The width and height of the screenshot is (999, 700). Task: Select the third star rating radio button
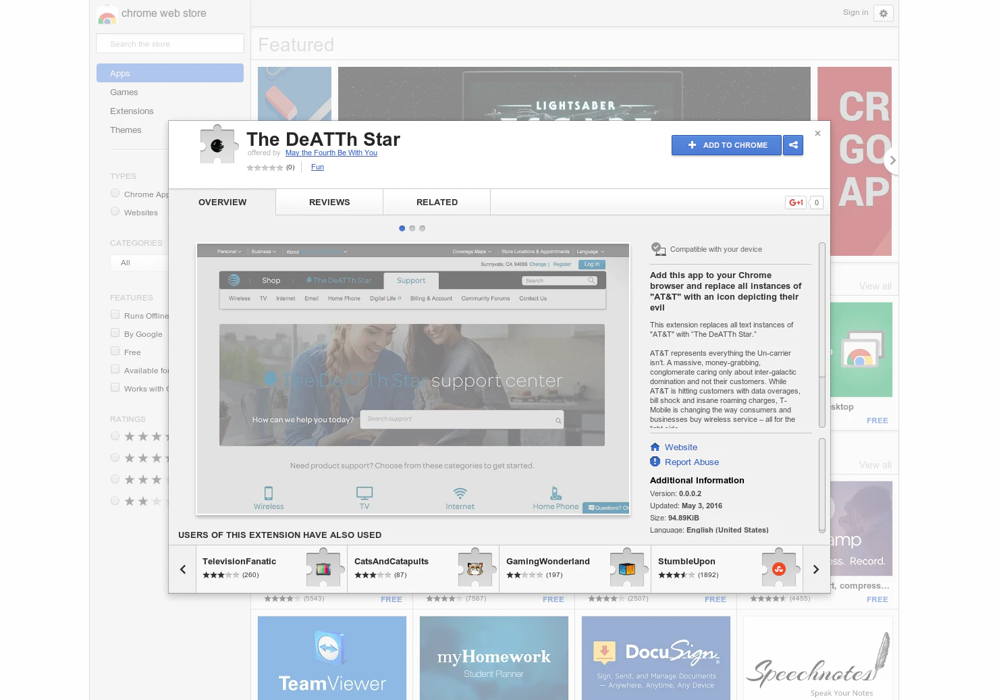pos(115,479)
